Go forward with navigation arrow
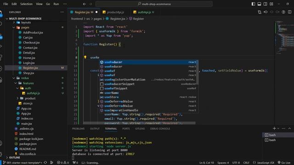 coord(90,4)
